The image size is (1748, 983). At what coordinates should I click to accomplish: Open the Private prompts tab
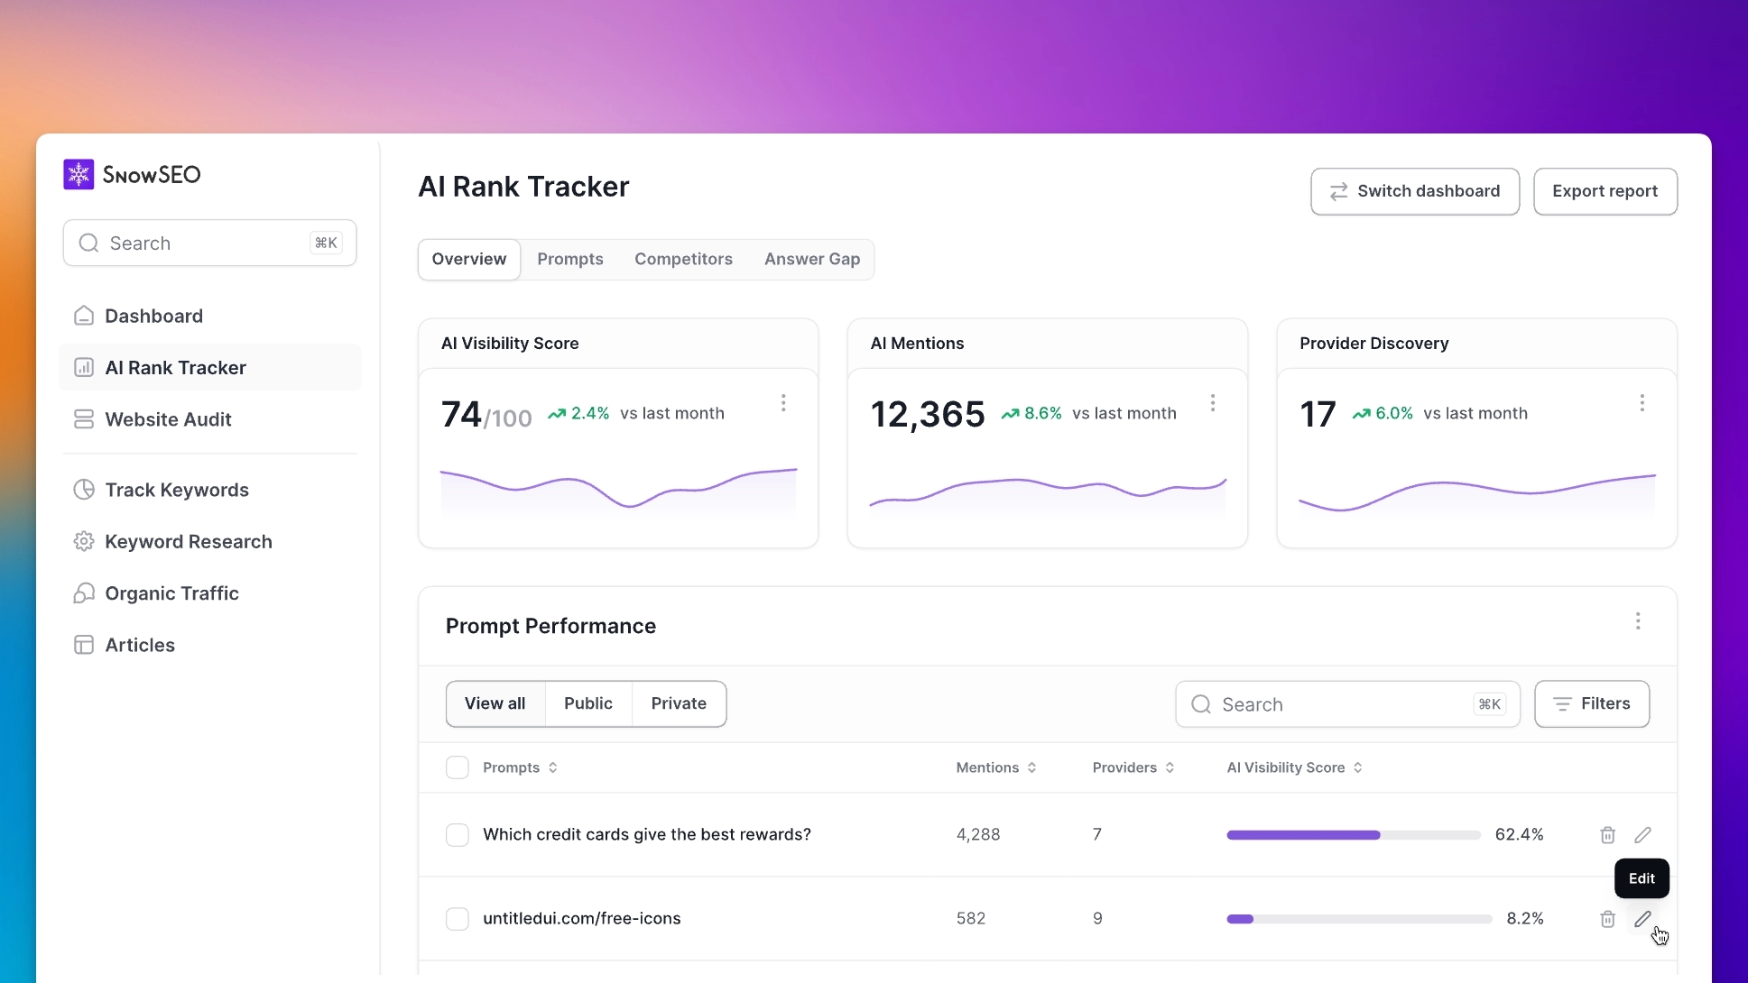[679, 703]
